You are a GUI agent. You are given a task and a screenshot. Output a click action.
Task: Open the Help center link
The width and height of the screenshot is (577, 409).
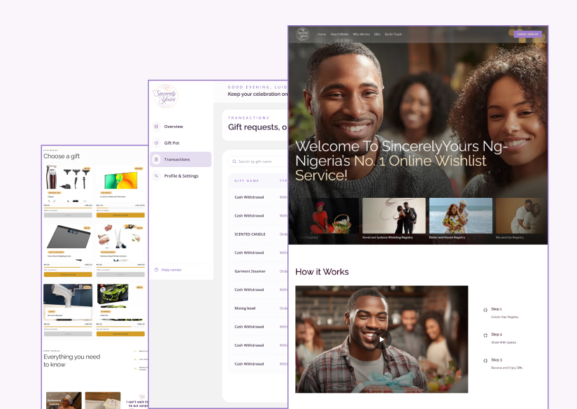tap(180, 270)
